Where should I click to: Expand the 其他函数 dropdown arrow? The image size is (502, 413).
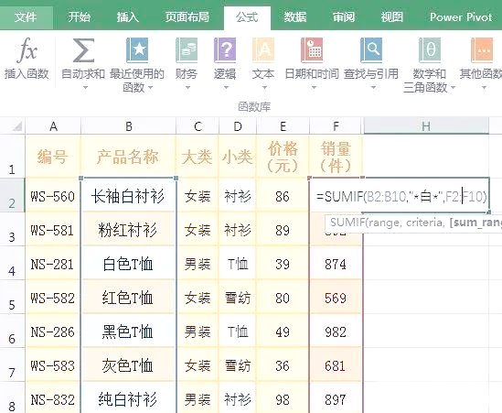(x=484, y=87)
